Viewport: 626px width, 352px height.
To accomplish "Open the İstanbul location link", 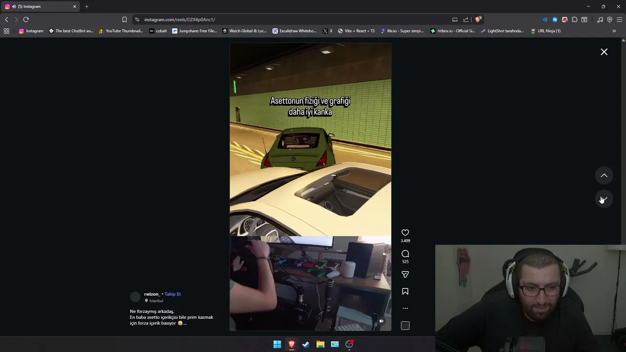I will pos(156,301).
